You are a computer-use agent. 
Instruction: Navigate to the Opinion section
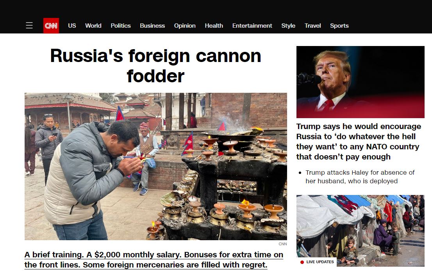185,26
